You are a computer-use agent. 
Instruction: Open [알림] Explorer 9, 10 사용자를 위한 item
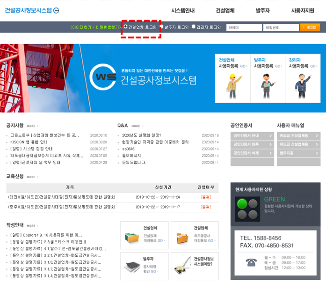click(x=46, y=235)
